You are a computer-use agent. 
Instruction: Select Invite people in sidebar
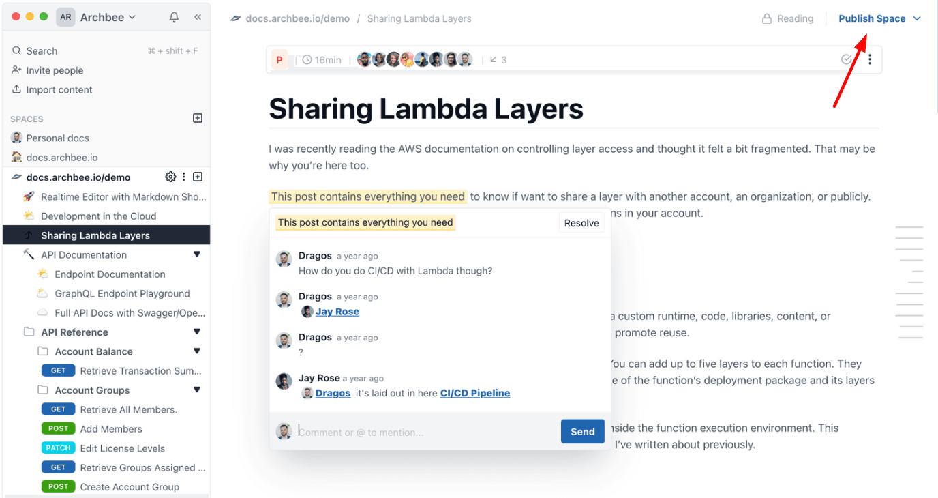[x=55, y=70]
